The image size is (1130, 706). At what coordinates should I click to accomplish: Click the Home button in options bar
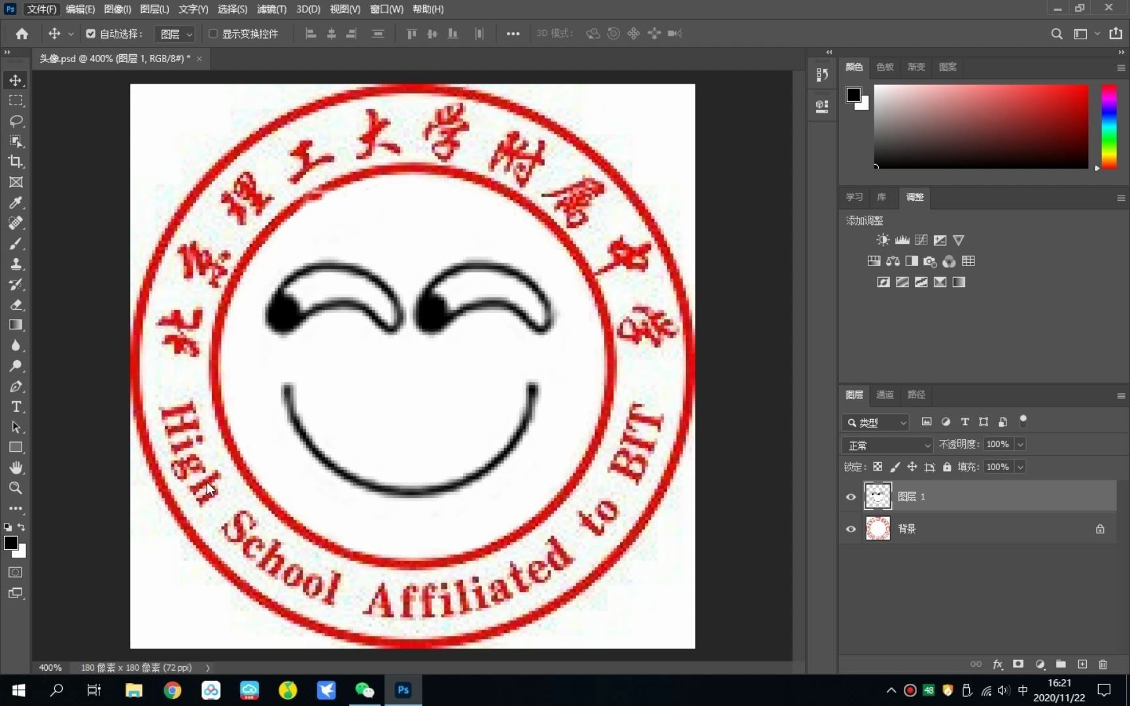click(22, 33)
